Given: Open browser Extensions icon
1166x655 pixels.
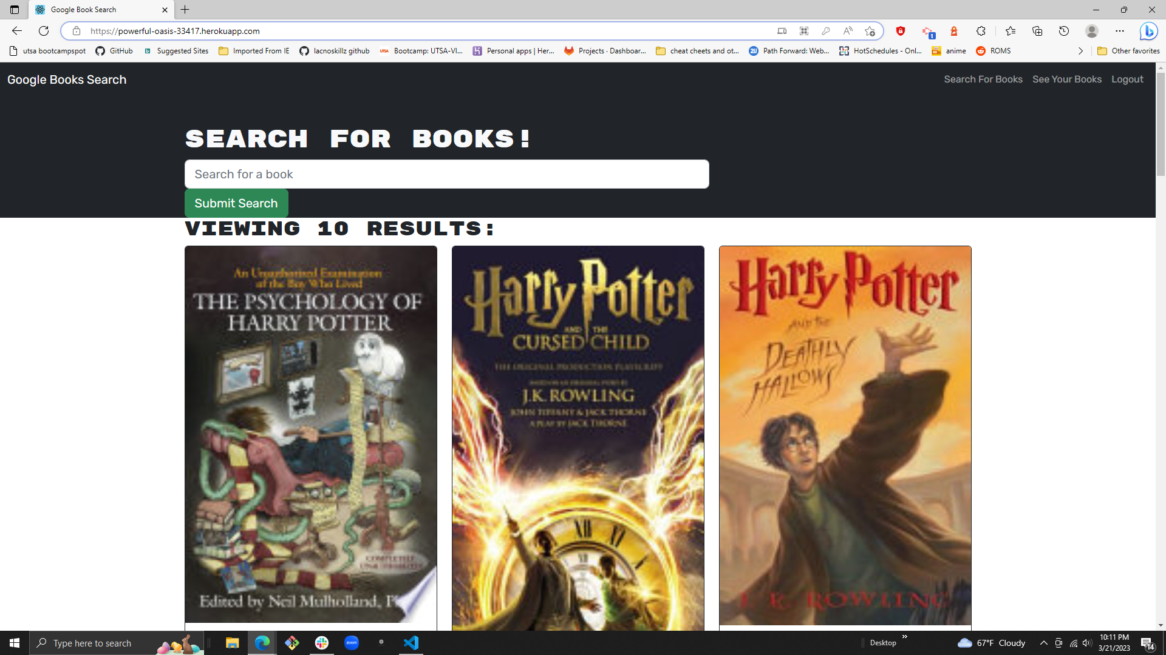Looking at the screenshot, I should pos(981,31).
